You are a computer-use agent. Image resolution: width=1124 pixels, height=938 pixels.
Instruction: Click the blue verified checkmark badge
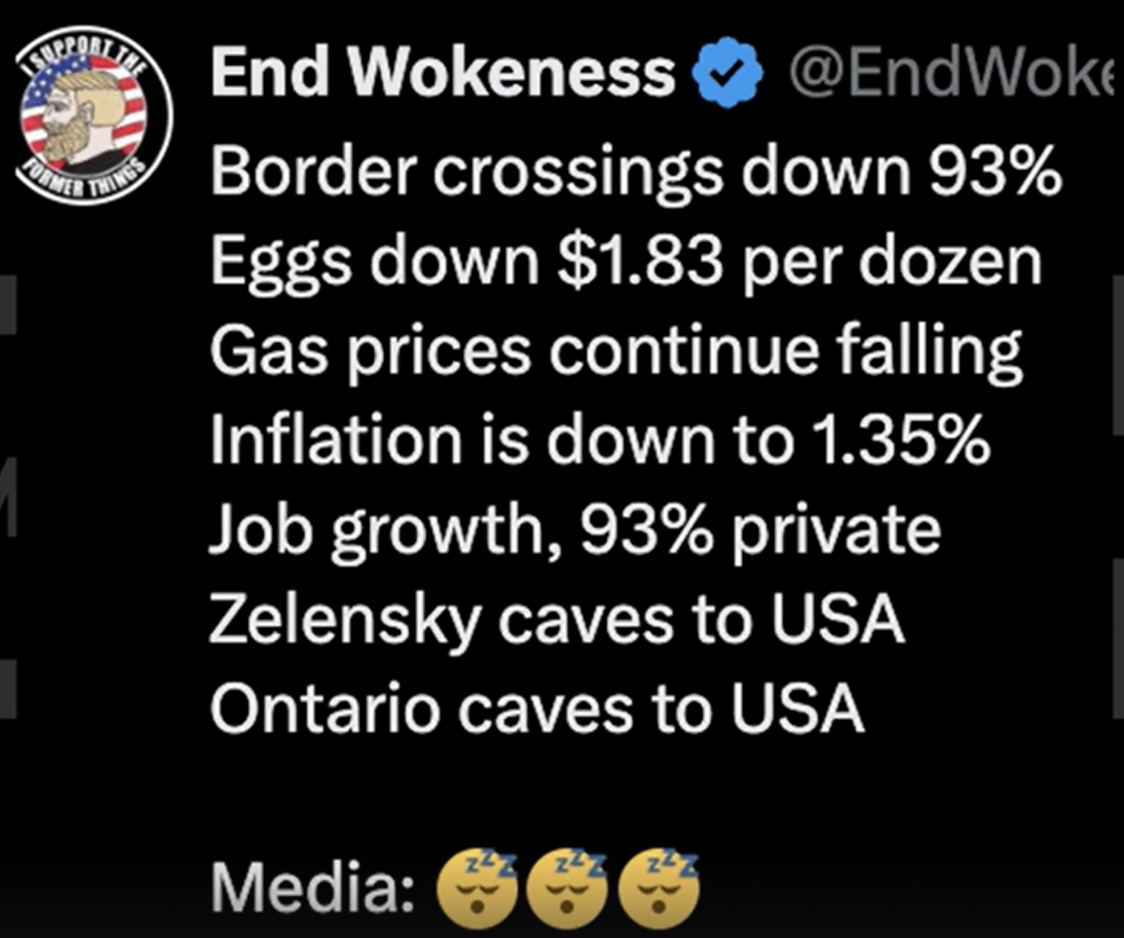coord(728,73)
